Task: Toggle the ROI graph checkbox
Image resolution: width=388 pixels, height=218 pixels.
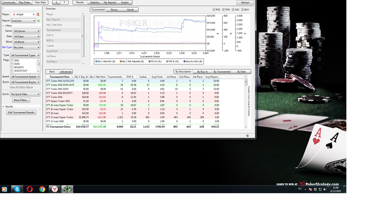Action: pyautogui.click(x=214, y=9)
